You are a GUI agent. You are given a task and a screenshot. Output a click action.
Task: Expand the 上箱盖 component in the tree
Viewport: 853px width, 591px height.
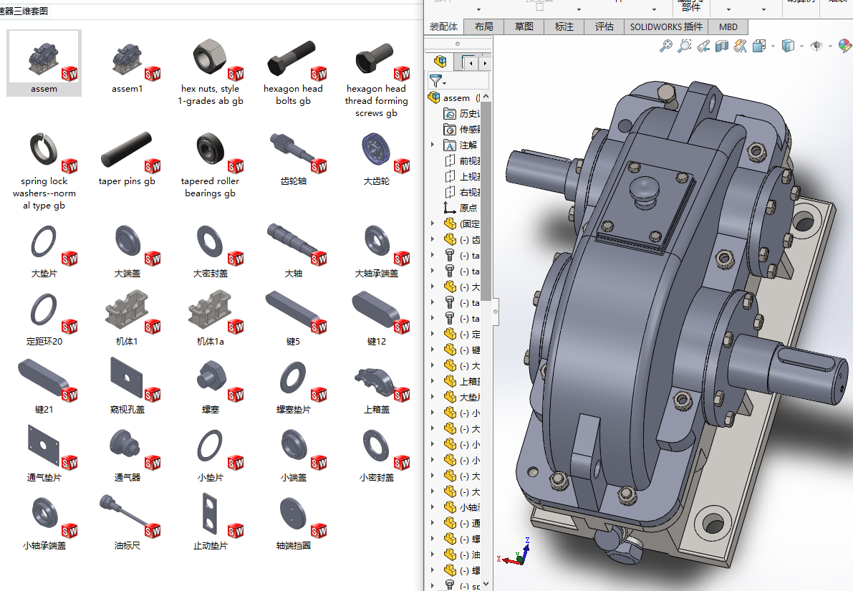(433, 381)
